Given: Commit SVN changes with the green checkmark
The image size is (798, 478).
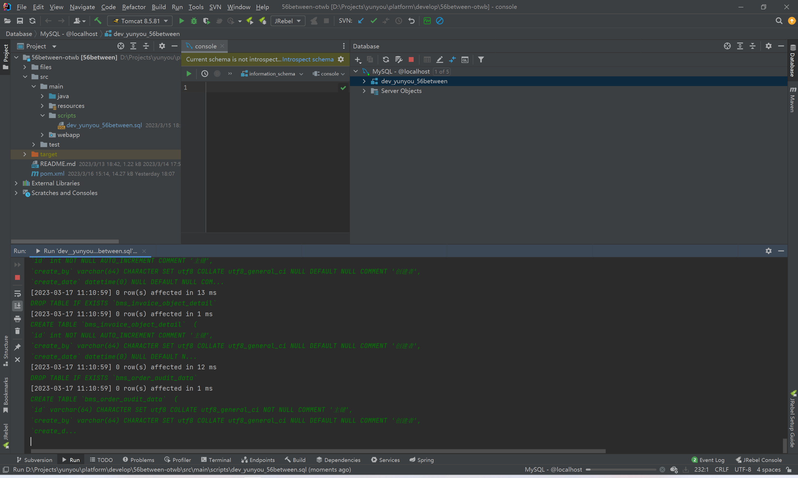Looking at the screenshot, I should [x=374, y=21].
